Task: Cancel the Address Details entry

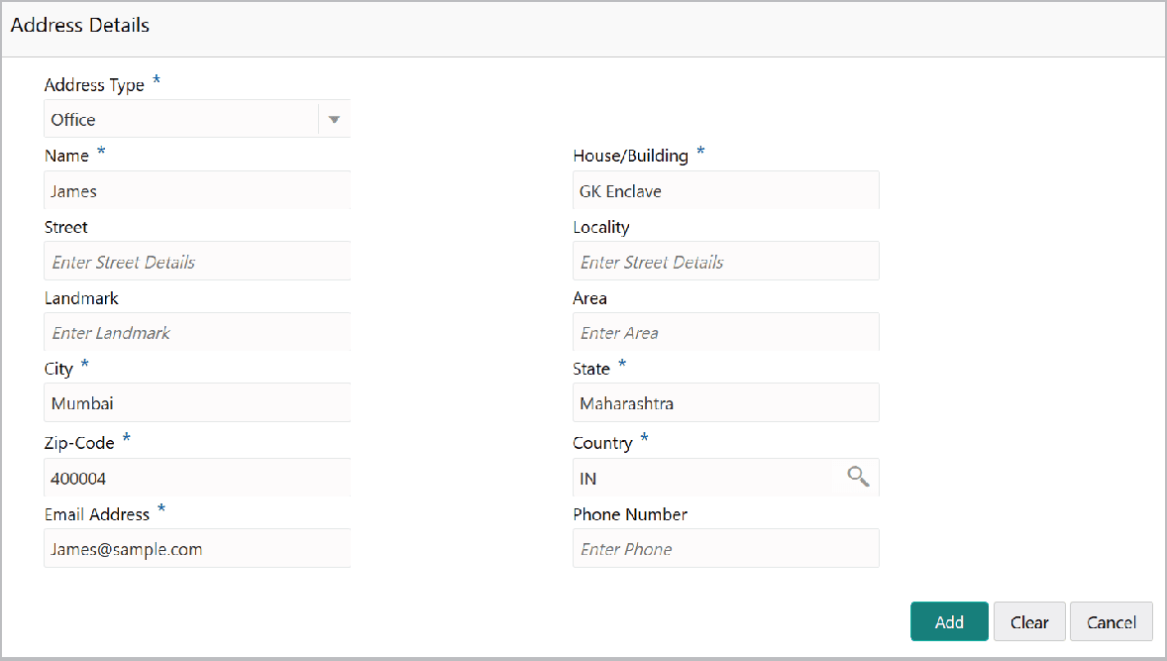Action: pos(1111,621)
